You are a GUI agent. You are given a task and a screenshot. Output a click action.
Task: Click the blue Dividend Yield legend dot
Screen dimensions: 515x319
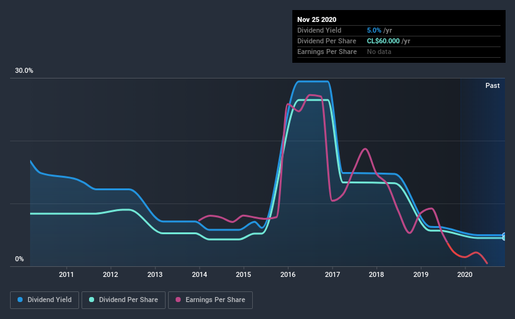[x=20, y=300]
